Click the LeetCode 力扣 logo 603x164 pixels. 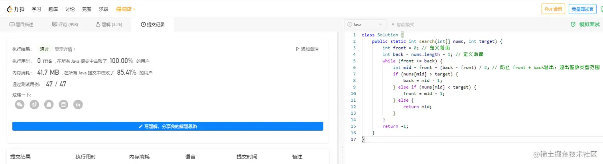(16, 9)
